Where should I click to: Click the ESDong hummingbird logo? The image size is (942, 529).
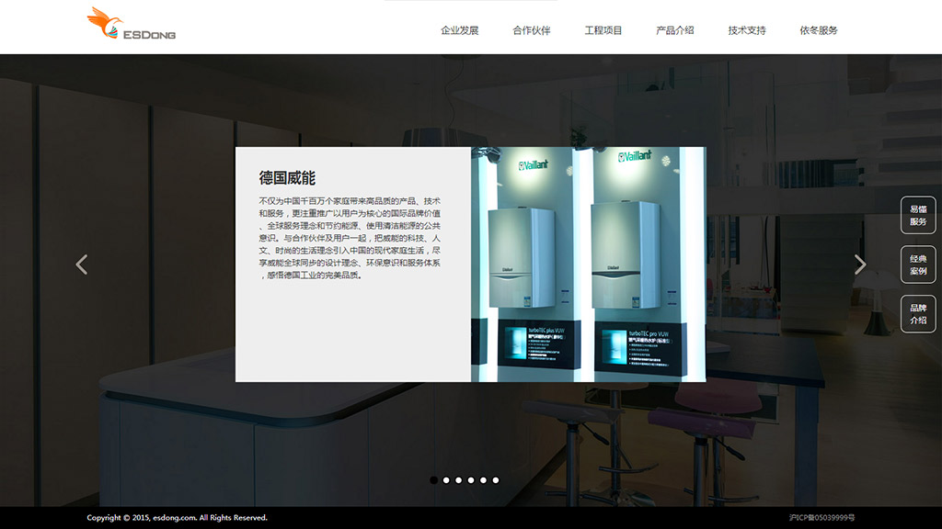132,25
